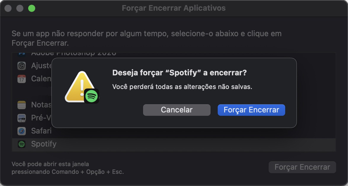Select Notas in the app list
Image resolution: width=348 pixels, height=186 pixels.
coord(40,105)
